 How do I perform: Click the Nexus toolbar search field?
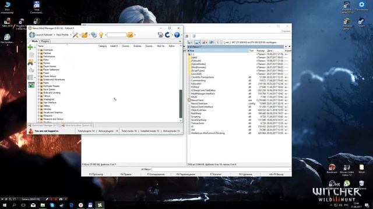tap(117, 35)
